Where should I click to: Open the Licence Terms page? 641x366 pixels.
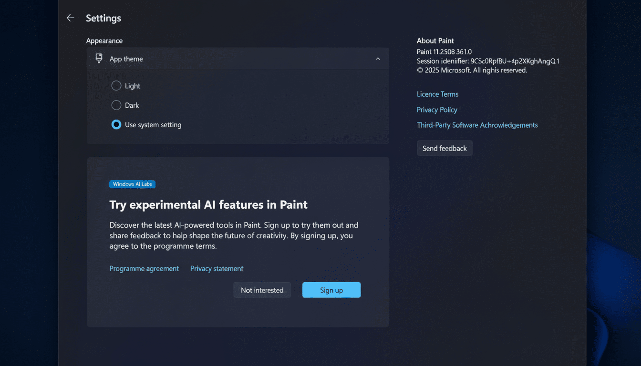click(437, 94)
